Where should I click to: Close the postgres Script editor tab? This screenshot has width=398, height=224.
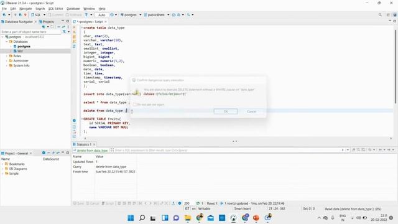coord(106,22)
